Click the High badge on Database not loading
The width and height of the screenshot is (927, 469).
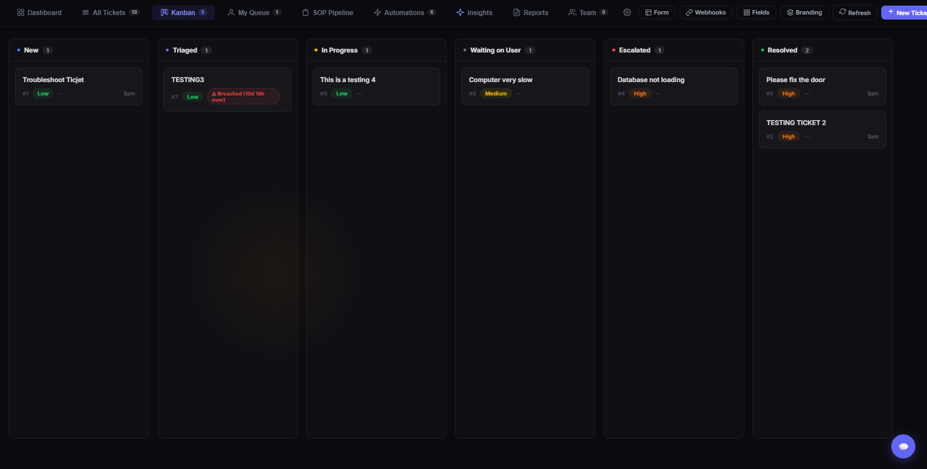tap(640, 94)
